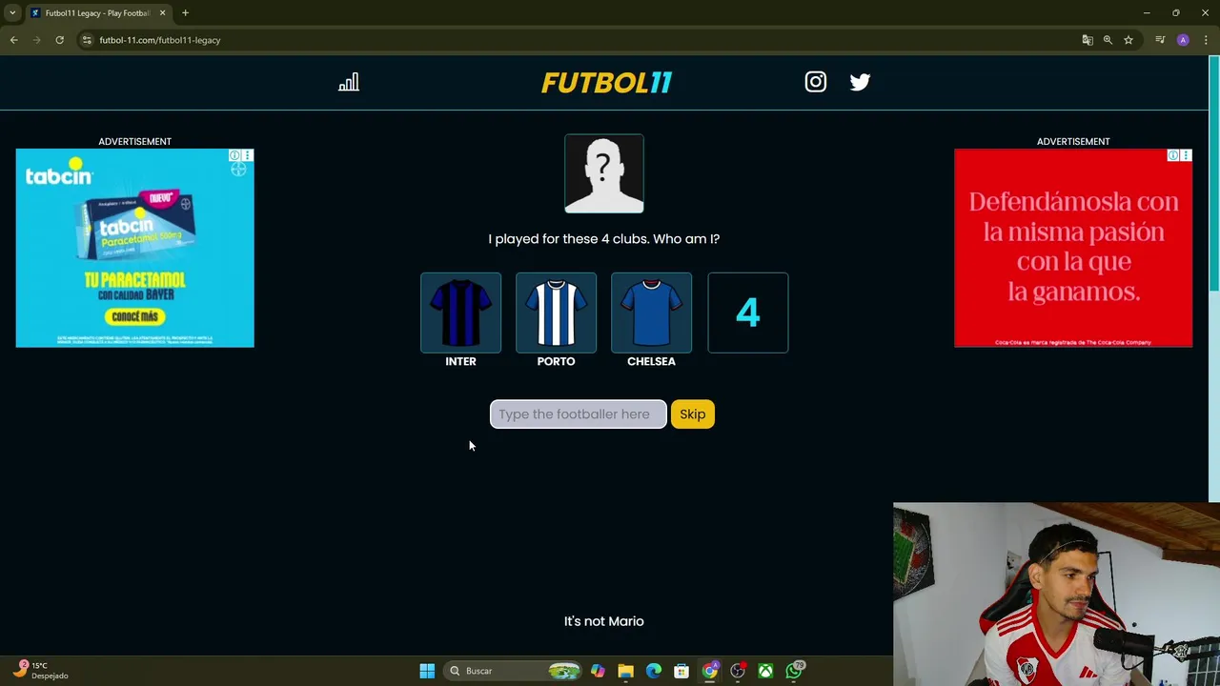Go back with the browser back arrow

(x=13, y=40)
